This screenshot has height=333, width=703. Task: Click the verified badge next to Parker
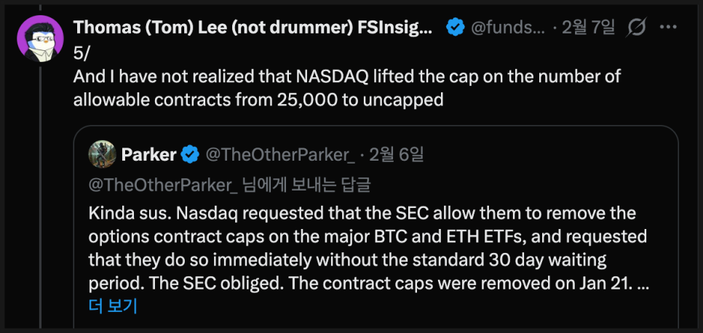click(x=189, y=154)
